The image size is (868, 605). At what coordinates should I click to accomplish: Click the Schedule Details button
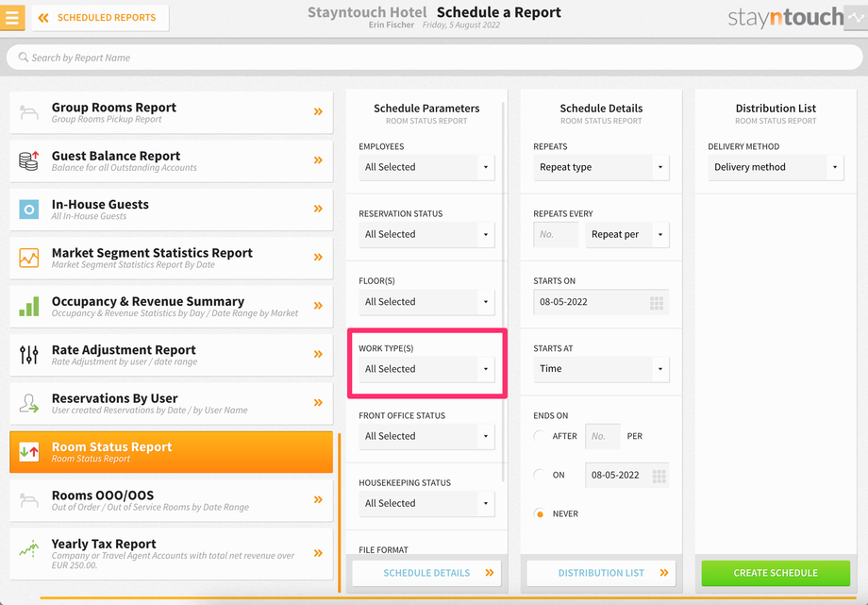coord(426,573)
